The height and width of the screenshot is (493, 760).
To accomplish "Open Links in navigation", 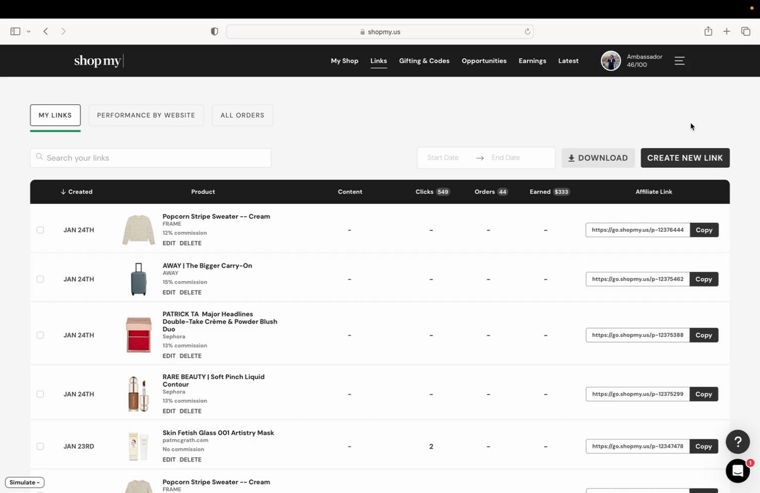I will tap(379, 61).
